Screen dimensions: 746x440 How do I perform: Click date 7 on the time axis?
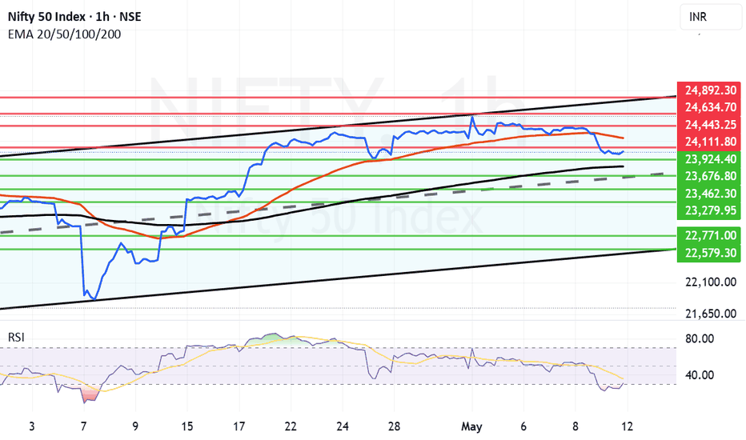coord(84,426)
